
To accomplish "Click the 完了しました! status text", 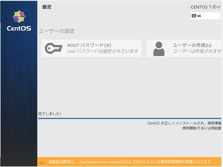I will pos(50,114).
